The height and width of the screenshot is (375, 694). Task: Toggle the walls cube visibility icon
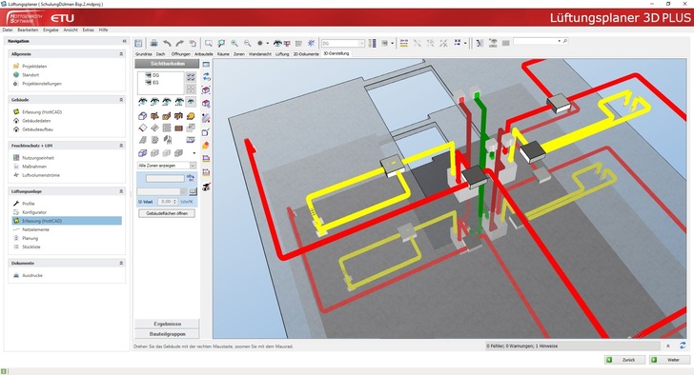pos(143,116)
